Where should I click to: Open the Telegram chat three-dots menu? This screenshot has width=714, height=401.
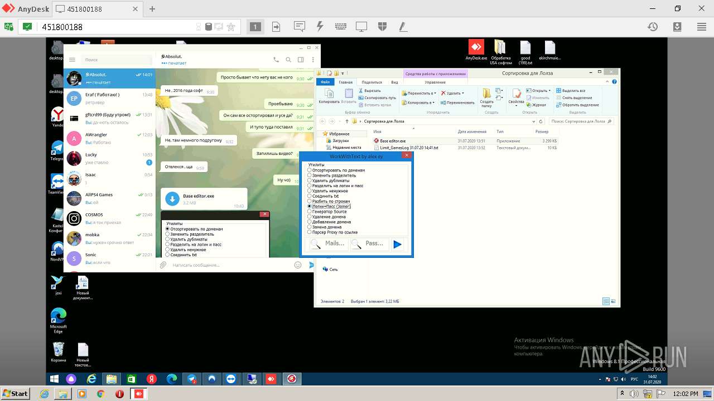tap(312, 60)
